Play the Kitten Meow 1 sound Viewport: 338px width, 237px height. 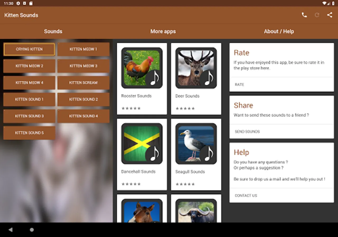[83, 49]
